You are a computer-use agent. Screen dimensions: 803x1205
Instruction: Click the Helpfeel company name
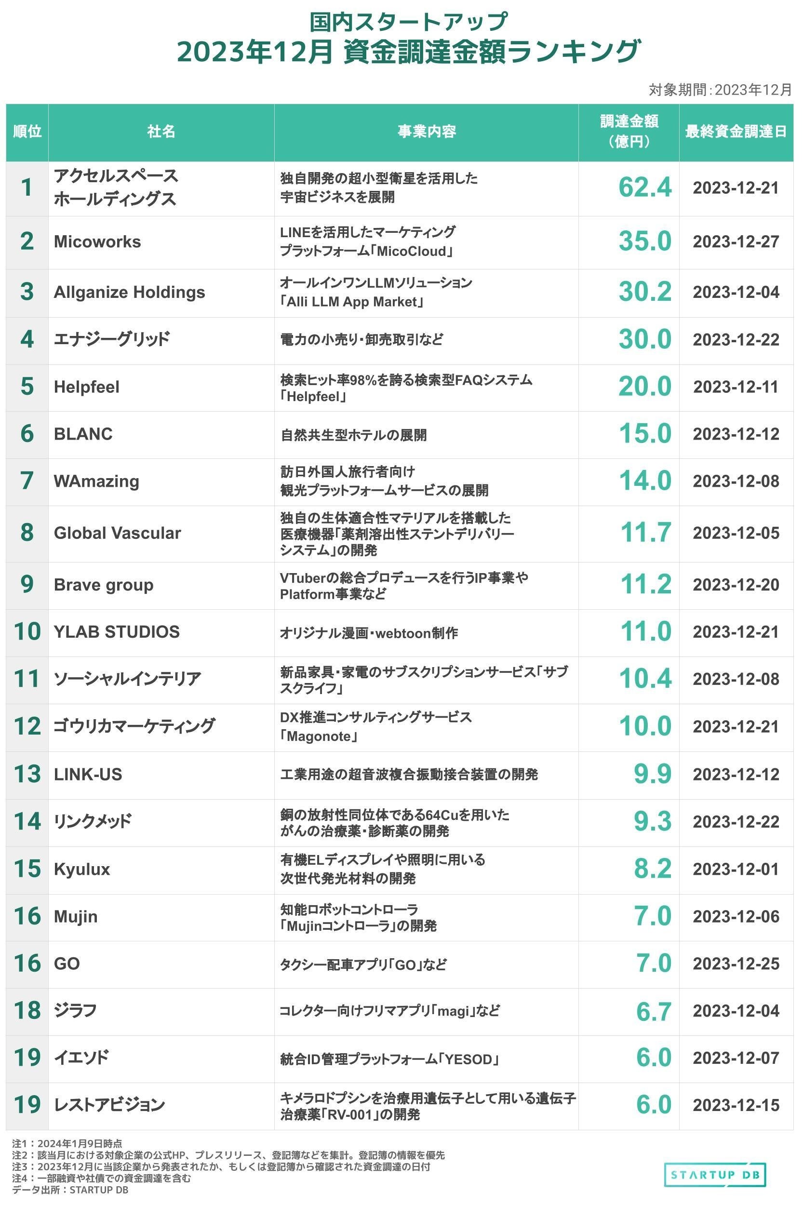point(87,387)
